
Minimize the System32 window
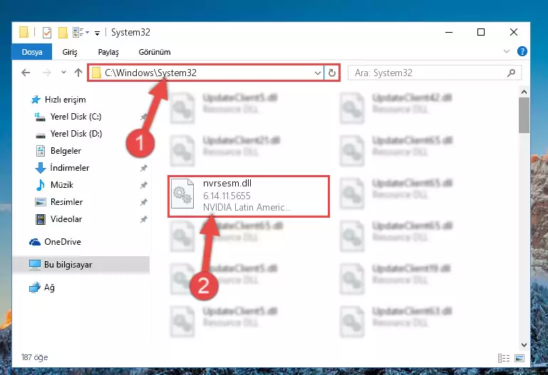449,32
